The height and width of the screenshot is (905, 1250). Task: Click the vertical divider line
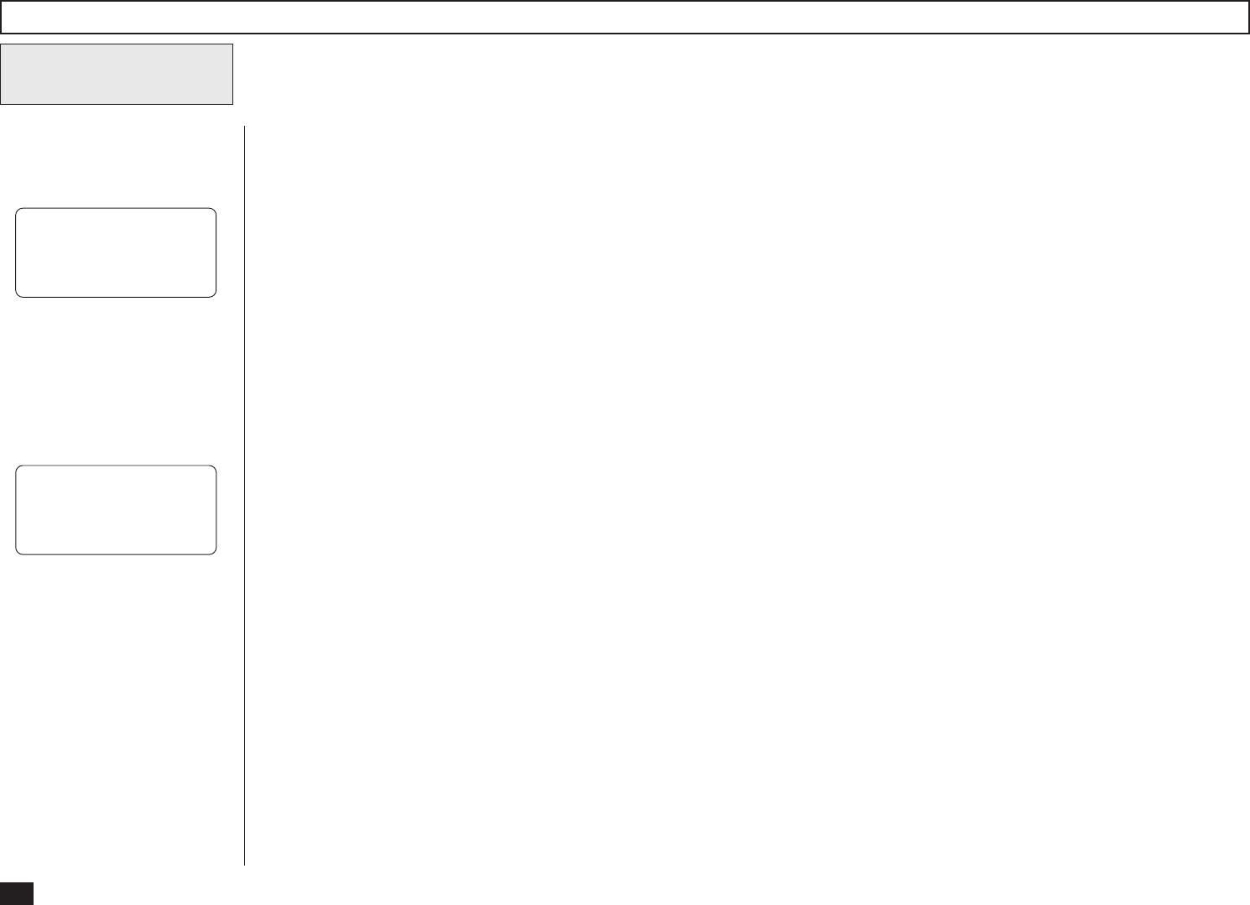pyautogui.click(x=244, y=495)
